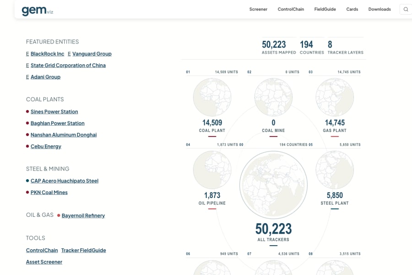Click the 3,515 UNITS label

tap(350, 254)
